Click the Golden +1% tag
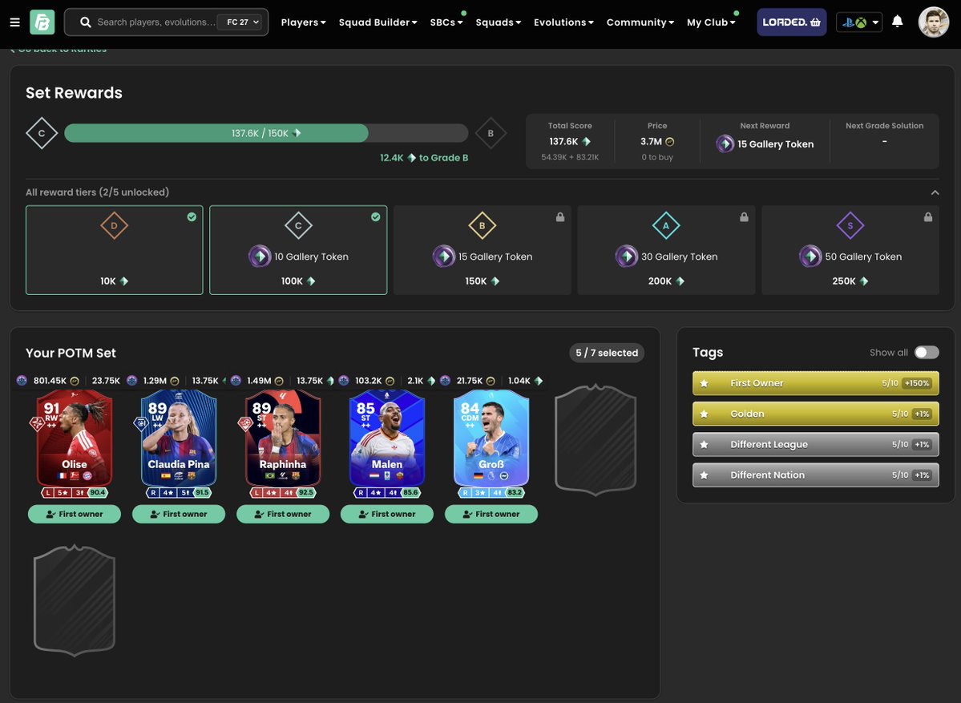The height and width of the screenshot is (703, 961). 816,414
